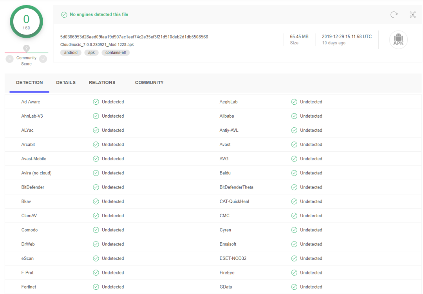The image size is (423, 294).
Task: Click the No engines detected this file message
Action: [99, 15]
